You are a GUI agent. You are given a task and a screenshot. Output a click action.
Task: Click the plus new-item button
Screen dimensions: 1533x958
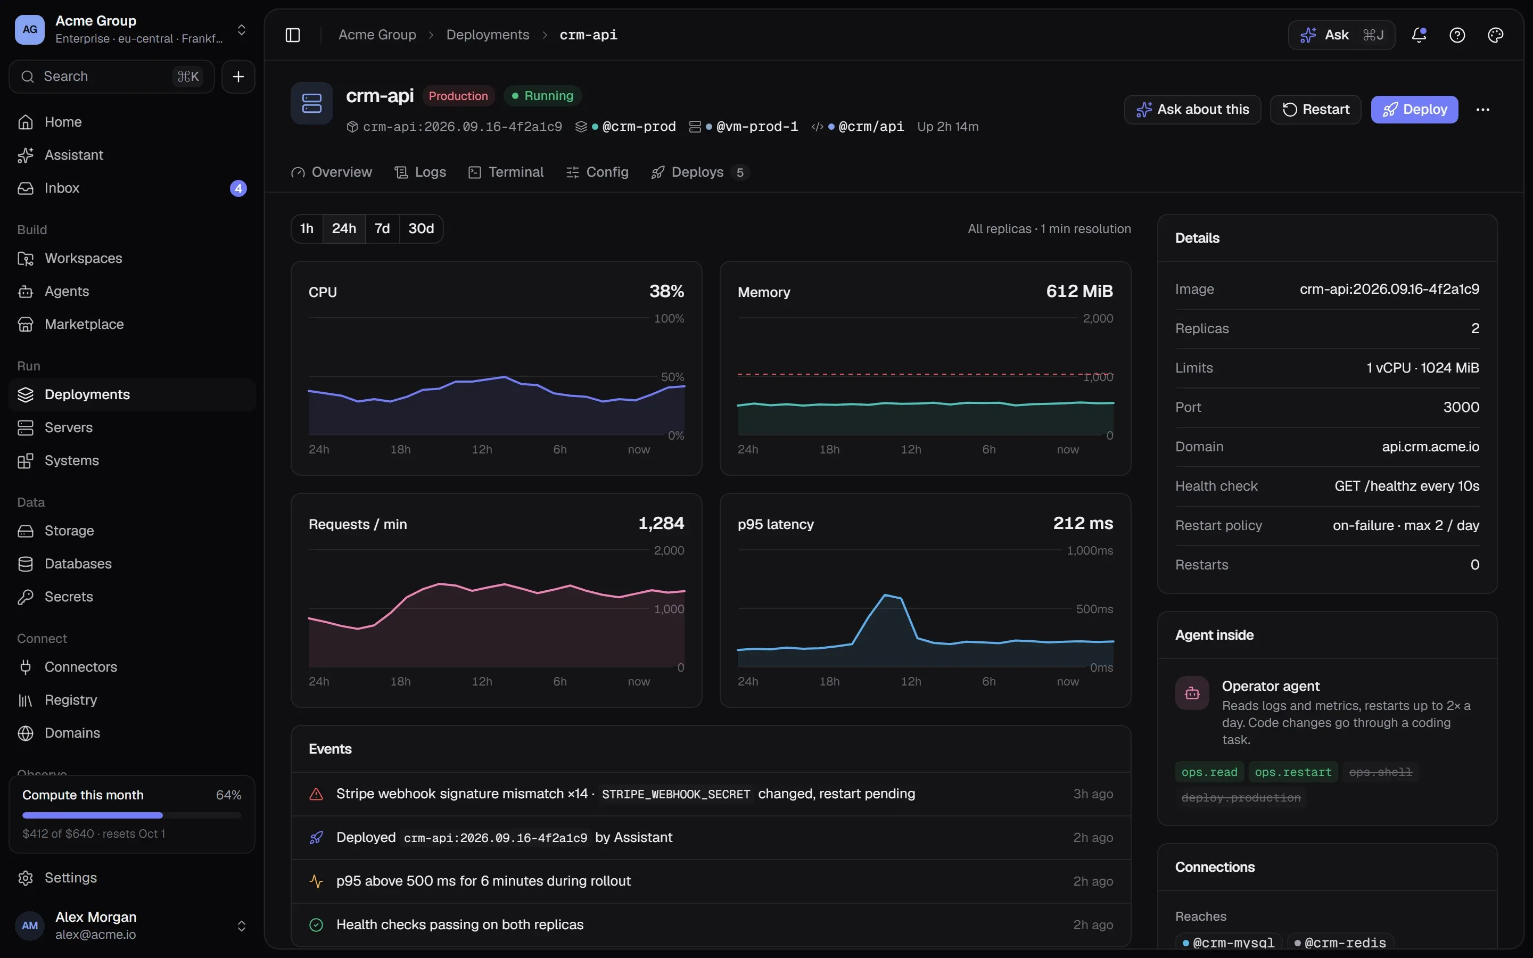pyautogui.click(x=238, y=77)
